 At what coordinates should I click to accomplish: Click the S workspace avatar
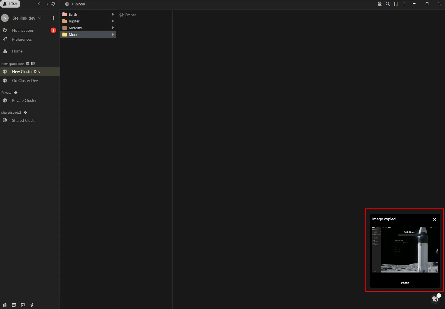click(5, 18)
